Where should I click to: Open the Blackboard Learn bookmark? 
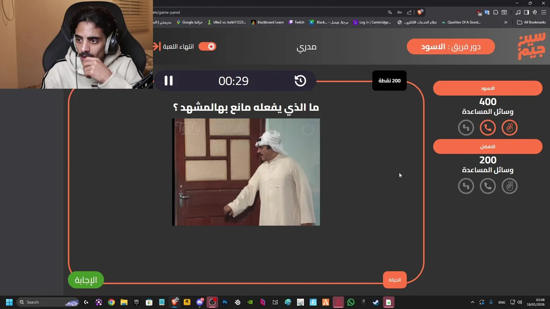[267, 22]
